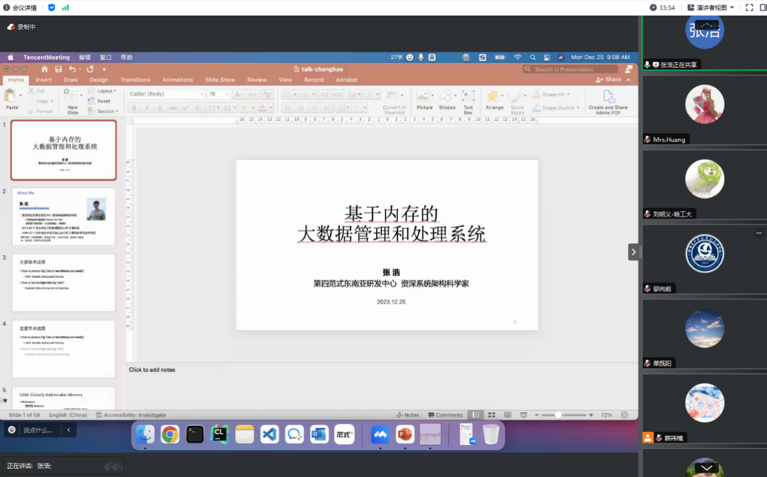Open Google Chrome from the Dock

170,434
